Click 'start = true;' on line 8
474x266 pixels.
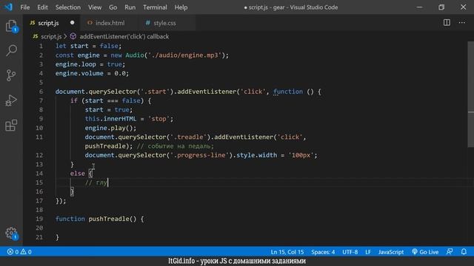click(x=109, y=110)
